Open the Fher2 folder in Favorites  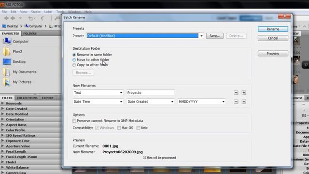coord(17,52)
